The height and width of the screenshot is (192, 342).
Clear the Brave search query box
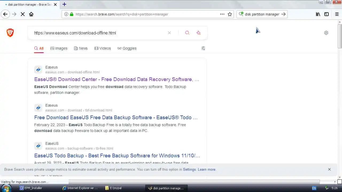click(169, 33)
